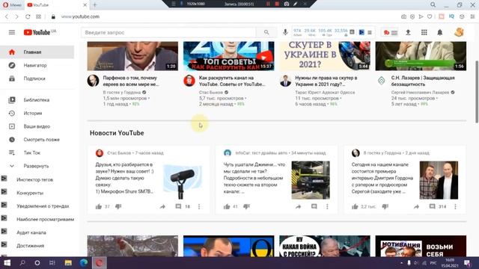The height and width of the screenshot is (269, 479).
Task: Go to Главная in sidebar
Action: (37, 52)
